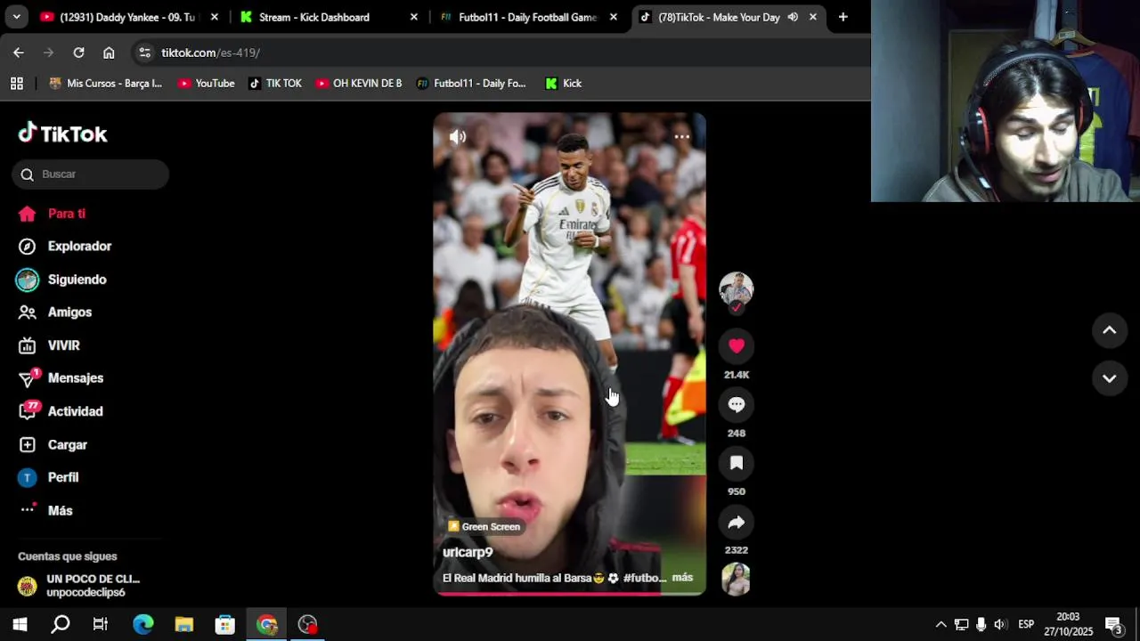This screenshot has width=1140, height=641.
Task: Open the Windows Start menu
Action: click(20, 624)
